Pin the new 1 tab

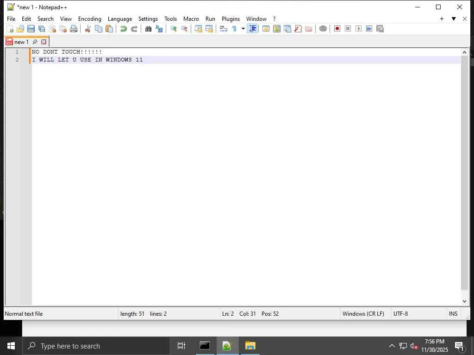[x=35, y=42]
